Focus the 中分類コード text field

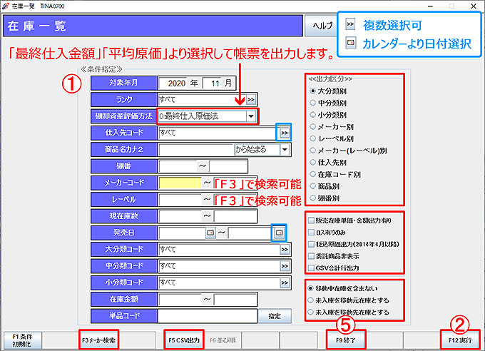219,266
